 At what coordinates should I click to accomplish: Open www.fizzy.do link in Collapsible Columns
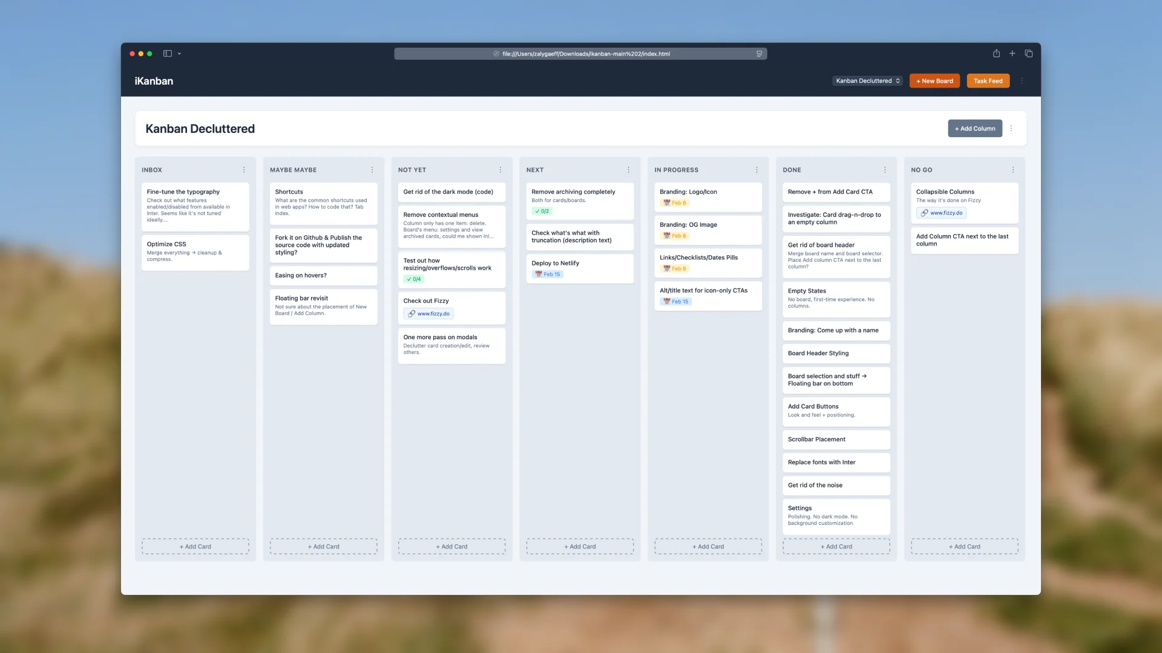(x=941, y=213)
